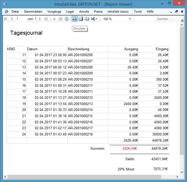Click the back to parent report arrow
Viewport: 187px width, 182px height.
54,19
